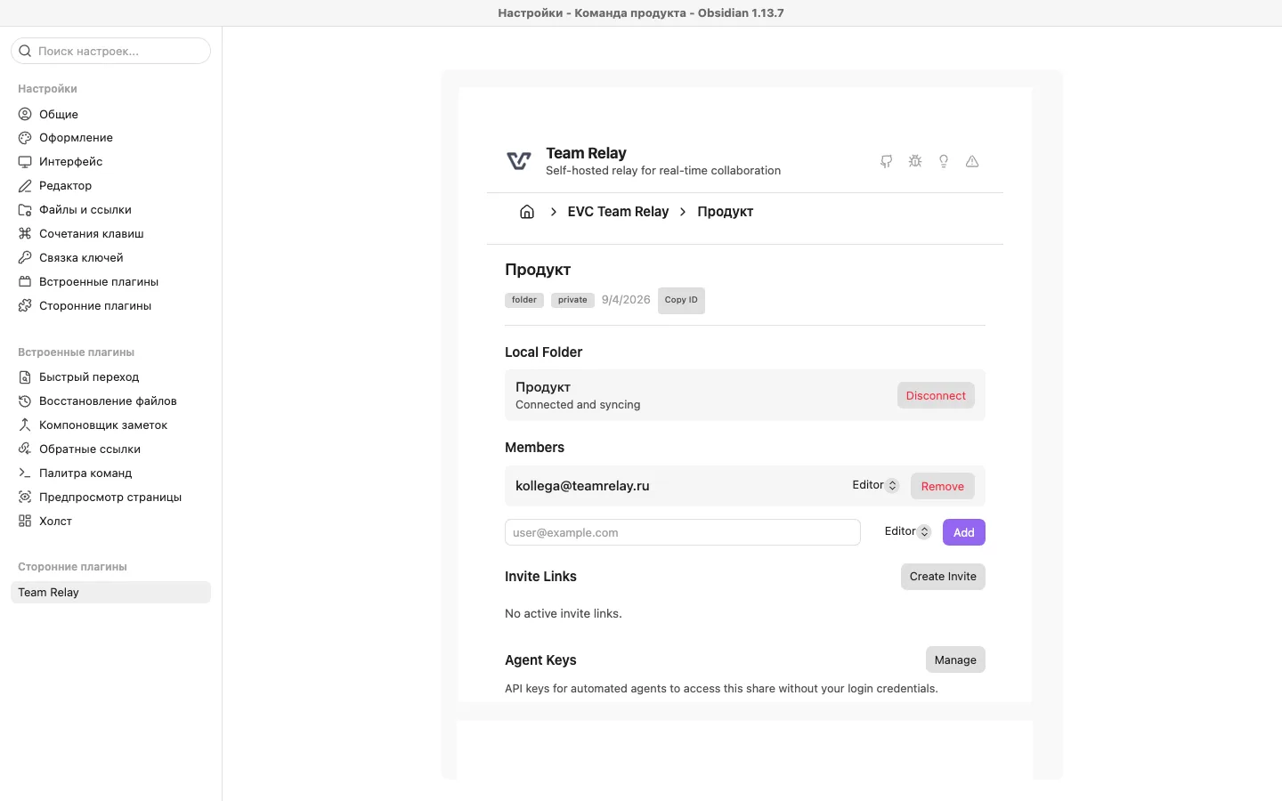Click the member email kollega@teamrelay.ru
The image size is (1282, 801).
coord(582,486)
